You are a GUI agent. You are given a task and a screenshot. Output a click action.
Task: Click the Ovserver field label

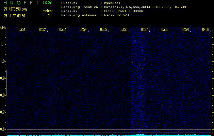pyautogui.click(x=69, y=3)
